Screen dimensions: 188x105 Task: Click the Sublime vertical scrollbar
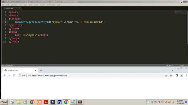point(187,28)
